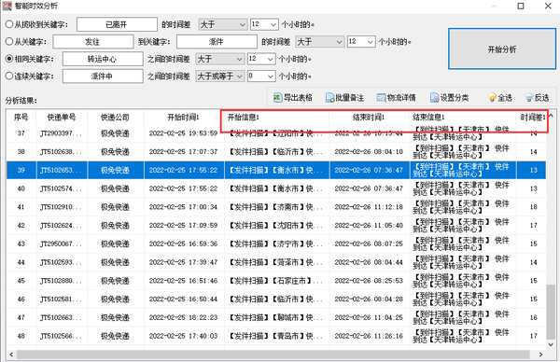Click the 全选 lightbulb icon
560x362 pixels.
coord(492,97)
